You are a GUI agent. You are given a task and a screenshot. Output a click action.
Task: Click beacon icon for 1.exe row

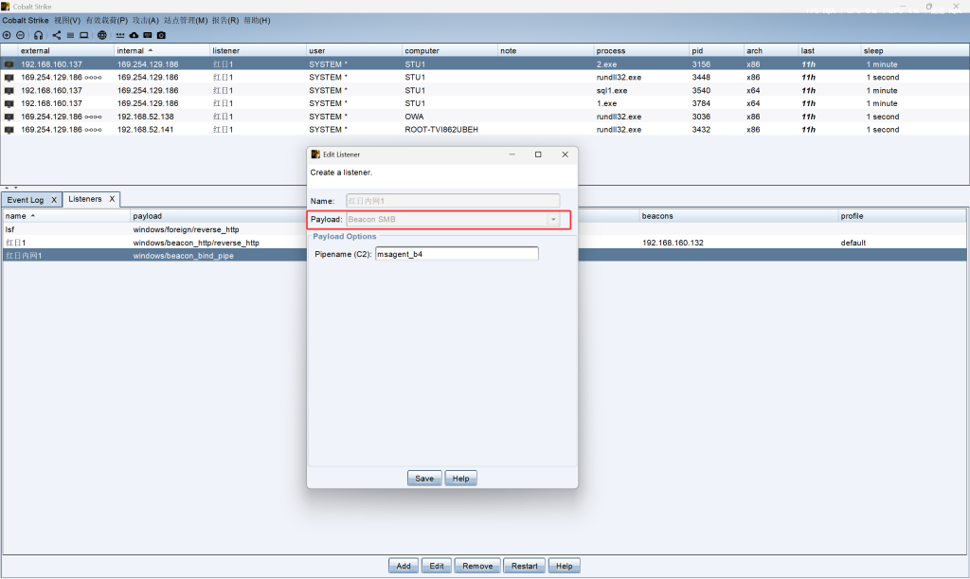click(9, 103)
